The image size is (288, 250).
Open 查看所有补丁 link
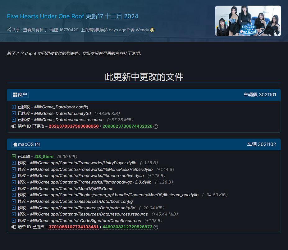(35, 30)
